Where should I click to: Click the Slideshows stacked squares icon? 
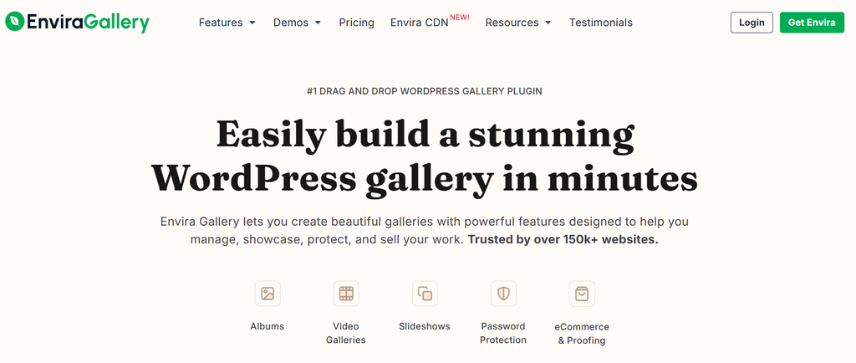(425, 294)
